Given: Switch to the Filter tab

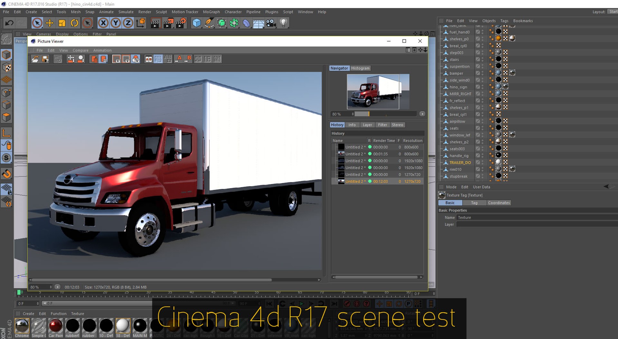Looking at the screenshot, I should click(x=382, y=125).
